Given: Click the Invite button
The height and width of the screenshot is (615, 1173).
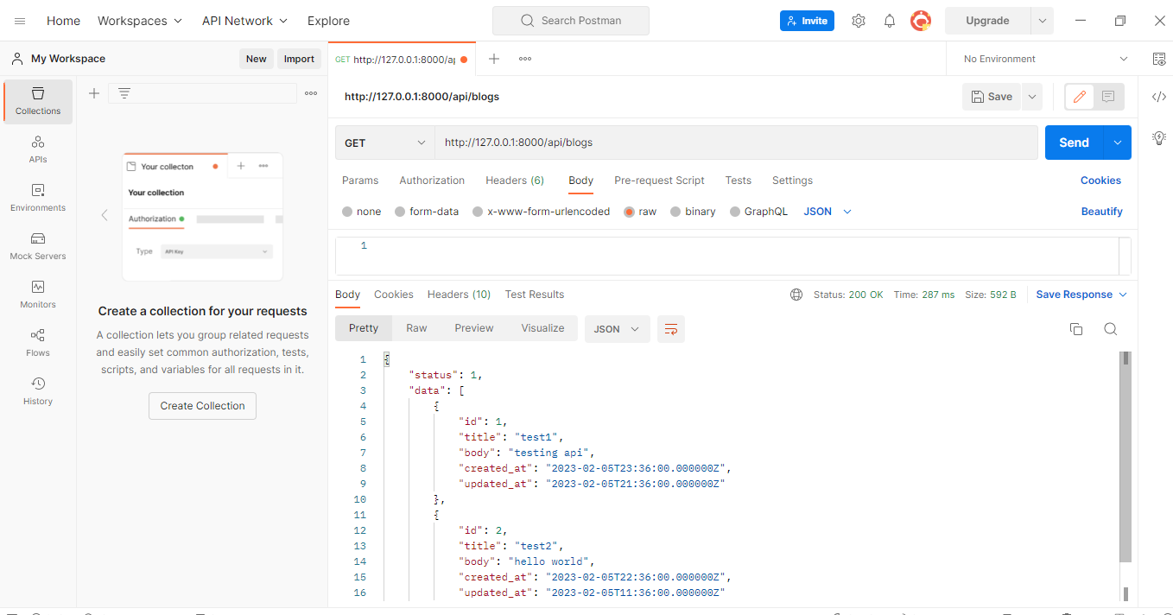Looking at the screenshot, I should tap(807, 21).
